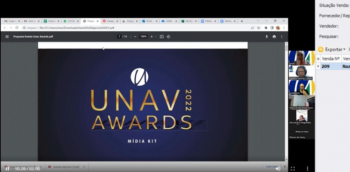Image resolution: width=350 pixels, height=172 pixels.
Task: Click the Chrome address bar URL
Action: pyautogui.click(x=77, y=28)
